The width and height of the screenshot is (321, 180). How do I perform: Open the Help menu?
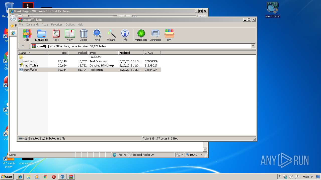coord(80,24)
